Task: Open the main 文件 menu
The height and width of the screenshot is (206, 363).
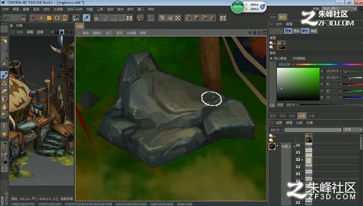Action: coord(5,9)
